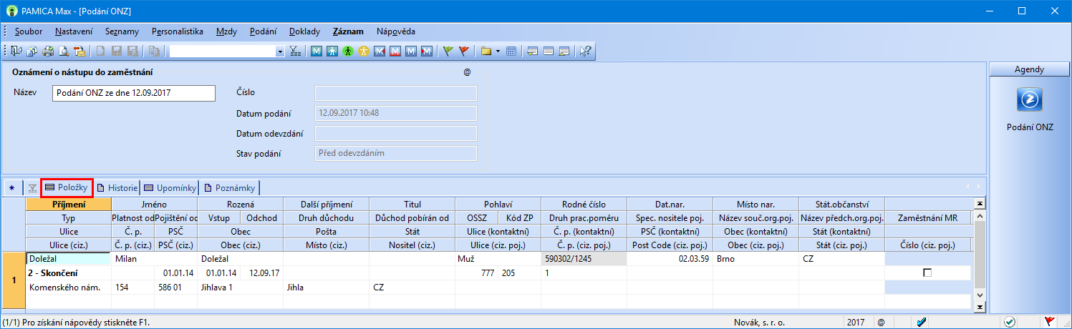Switch to the Historie tab
The height and width of the screenshot is (329, 1072).
point(117,187)
